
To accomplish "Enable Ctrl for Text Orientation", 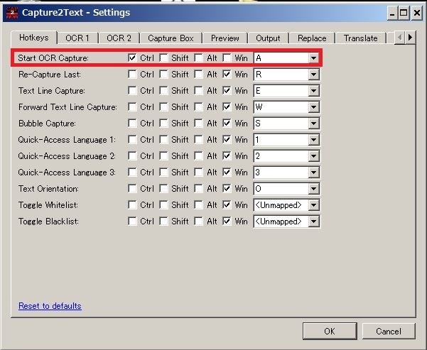I will click(x=132, y=188).
